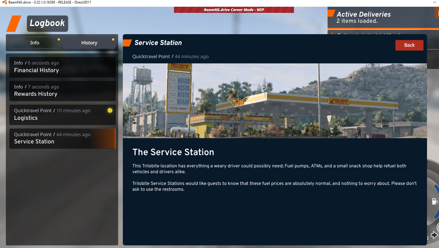Click the Back button
This screenshot has height=248, width=439.
coord(409,45)
